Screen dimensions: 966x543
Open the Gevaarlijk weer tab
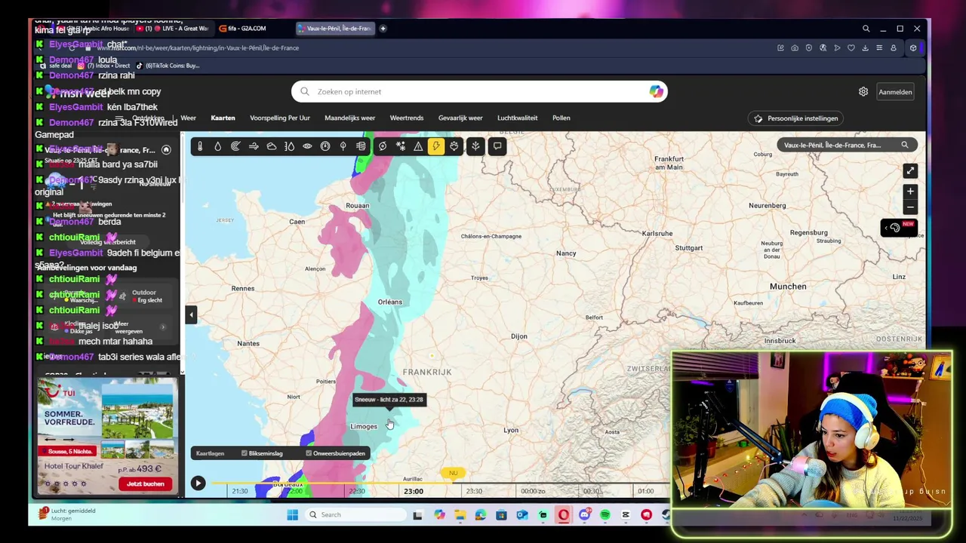pyautogui.click(x=460, y=118)
